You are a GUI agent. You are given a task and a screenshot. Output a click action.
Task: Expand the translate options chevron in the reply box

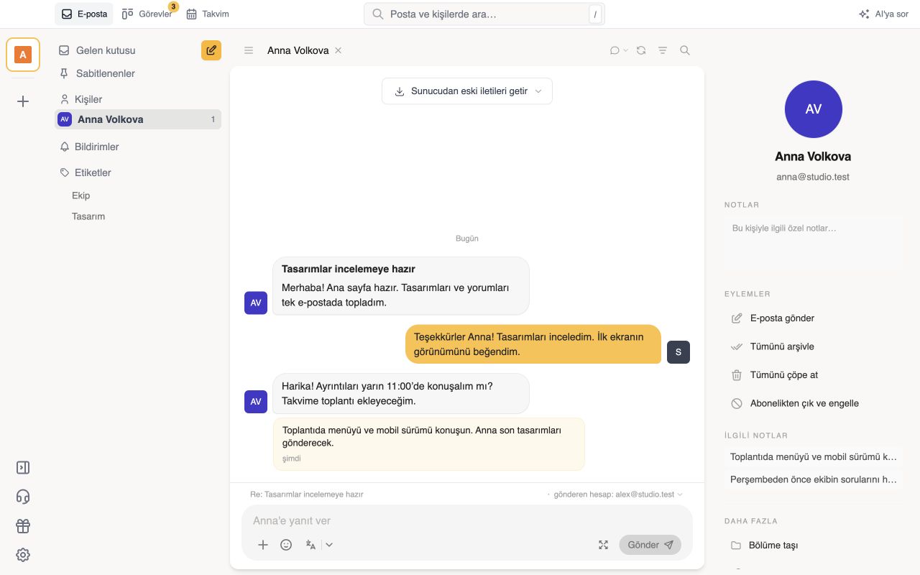click(329, 545)
